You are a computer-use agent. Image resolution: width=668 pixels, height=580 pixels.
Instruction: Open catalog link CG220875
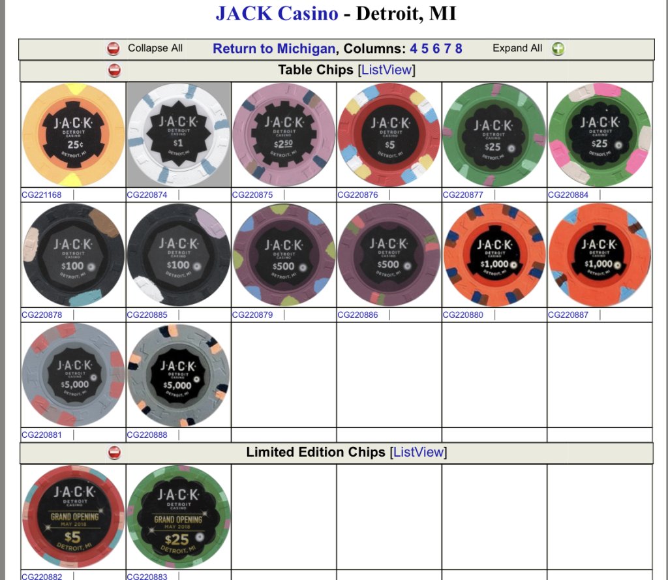click(252, 195)
